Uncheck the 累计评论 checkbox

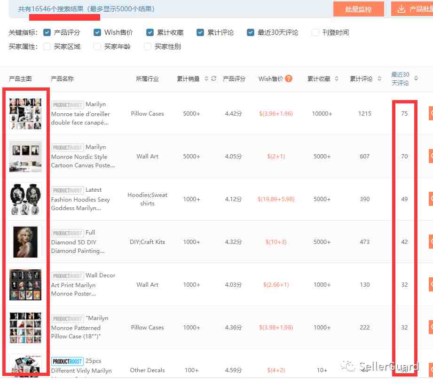point(200,32)
